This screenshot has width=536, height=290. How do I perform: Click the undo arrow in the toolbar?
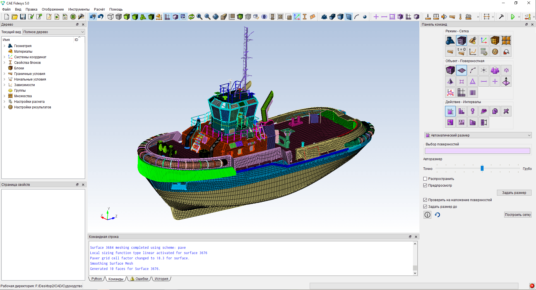tap(101, 17)
